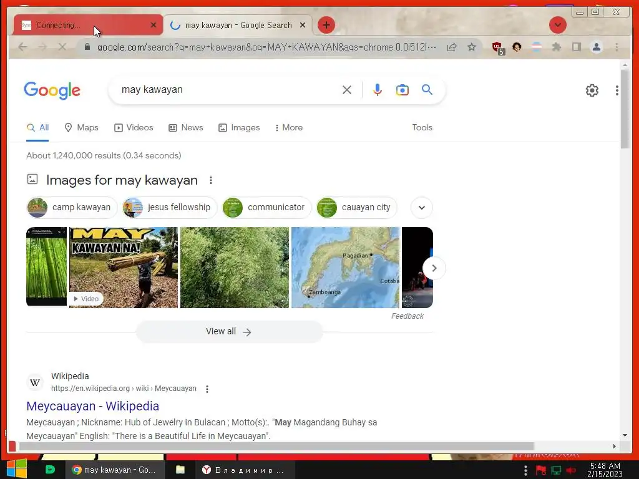Open the Windows Start menu

click(x=16, y=470)
